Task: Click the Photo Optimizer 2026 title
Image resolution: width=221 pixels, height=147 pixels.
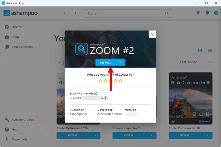Action: (x=72, y=128)
